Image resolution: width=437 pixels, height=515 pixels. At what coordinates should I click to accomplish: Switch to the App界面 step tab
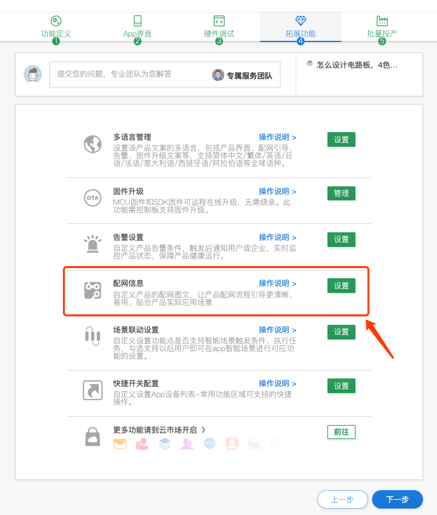click(138, 27)
